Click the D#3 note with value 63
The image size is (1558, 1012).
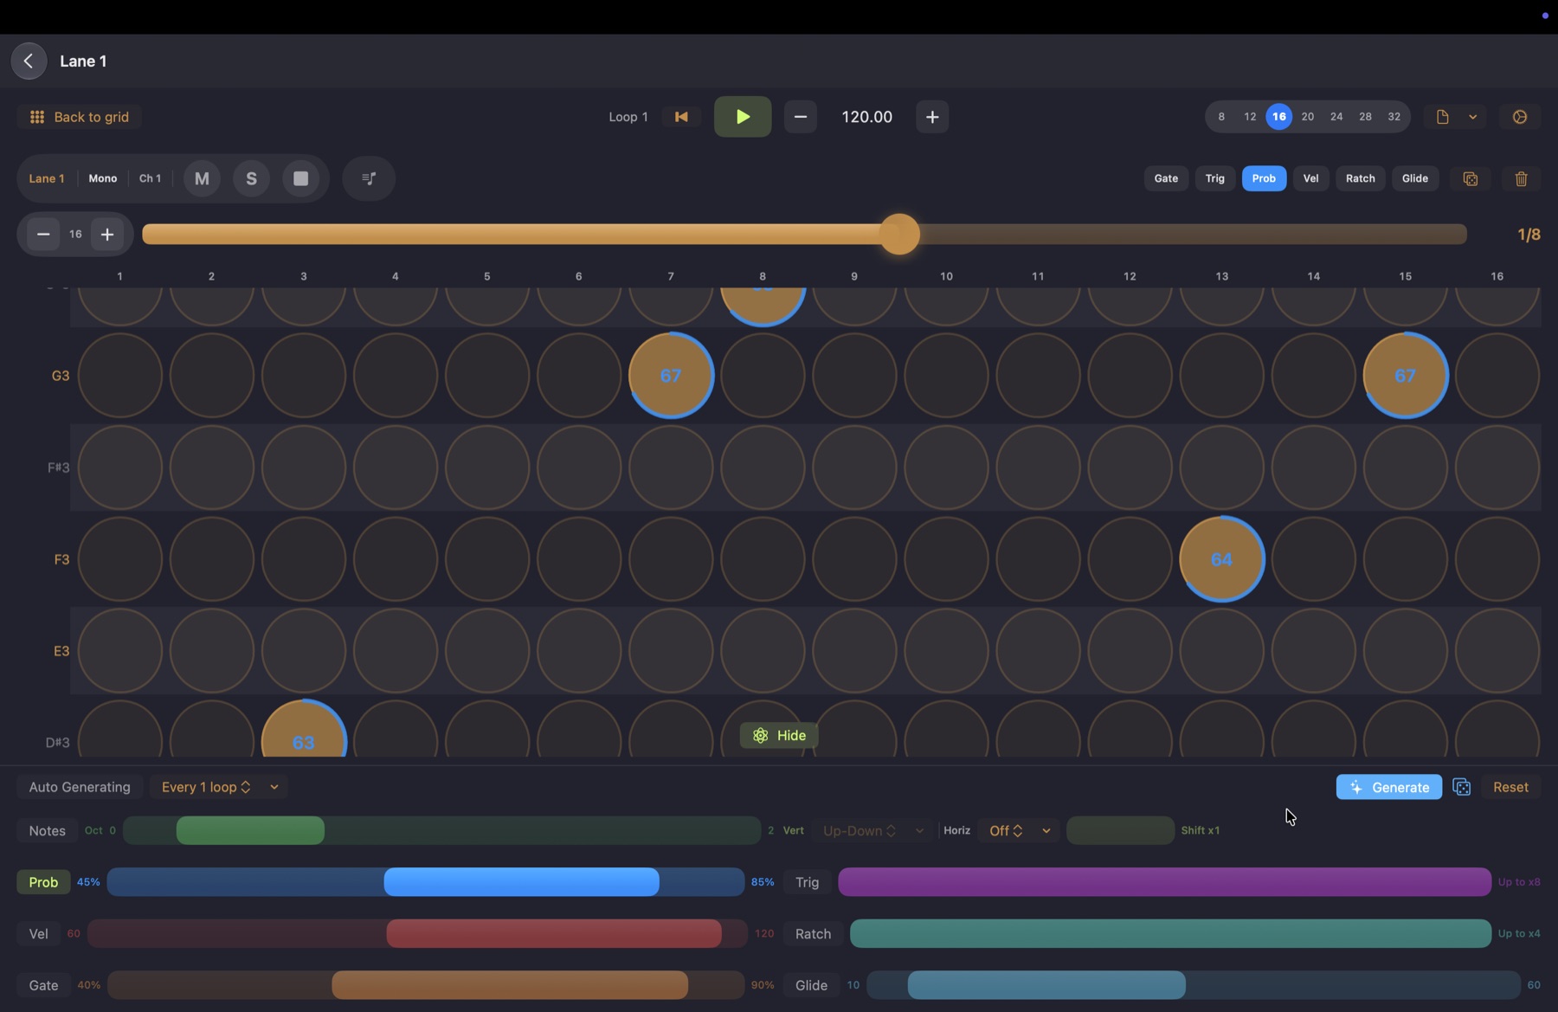[x=303, y=729]
